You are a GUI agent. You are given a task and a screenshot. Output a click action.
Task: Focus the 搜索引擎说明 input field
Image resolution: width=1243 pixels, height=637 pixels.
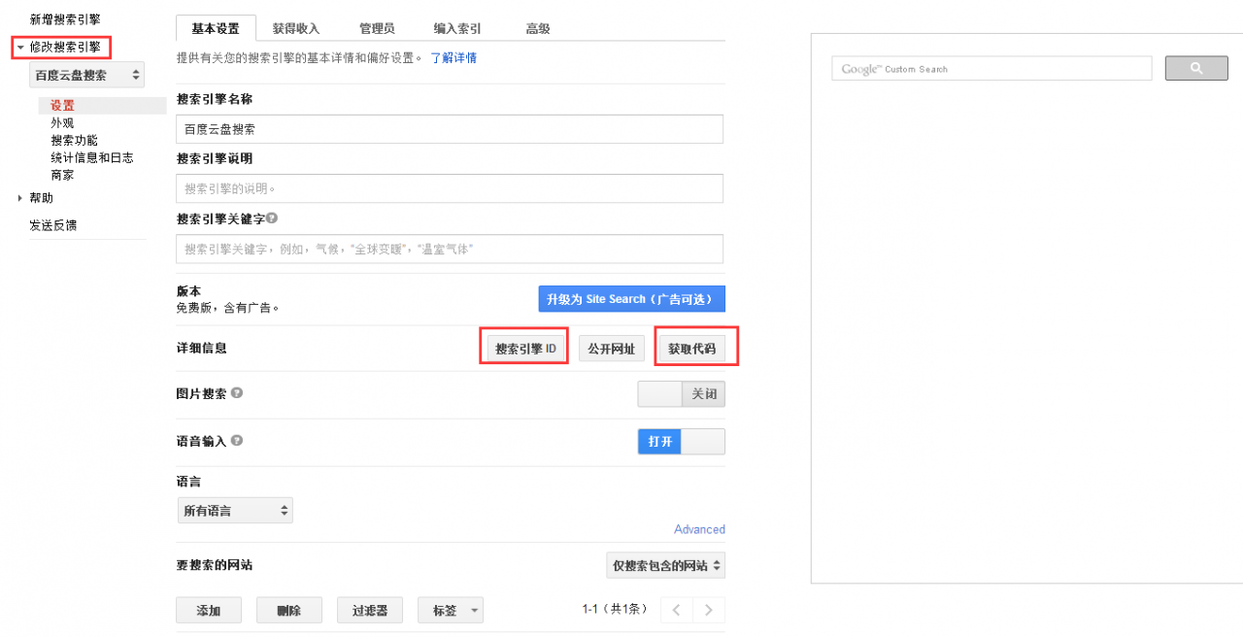450,188
